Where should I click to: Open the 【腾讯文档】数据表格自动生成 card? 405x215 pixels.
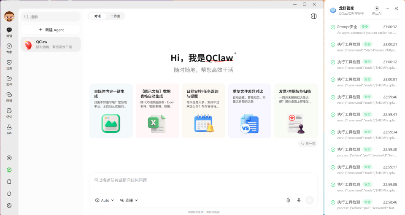coord(157,111)
